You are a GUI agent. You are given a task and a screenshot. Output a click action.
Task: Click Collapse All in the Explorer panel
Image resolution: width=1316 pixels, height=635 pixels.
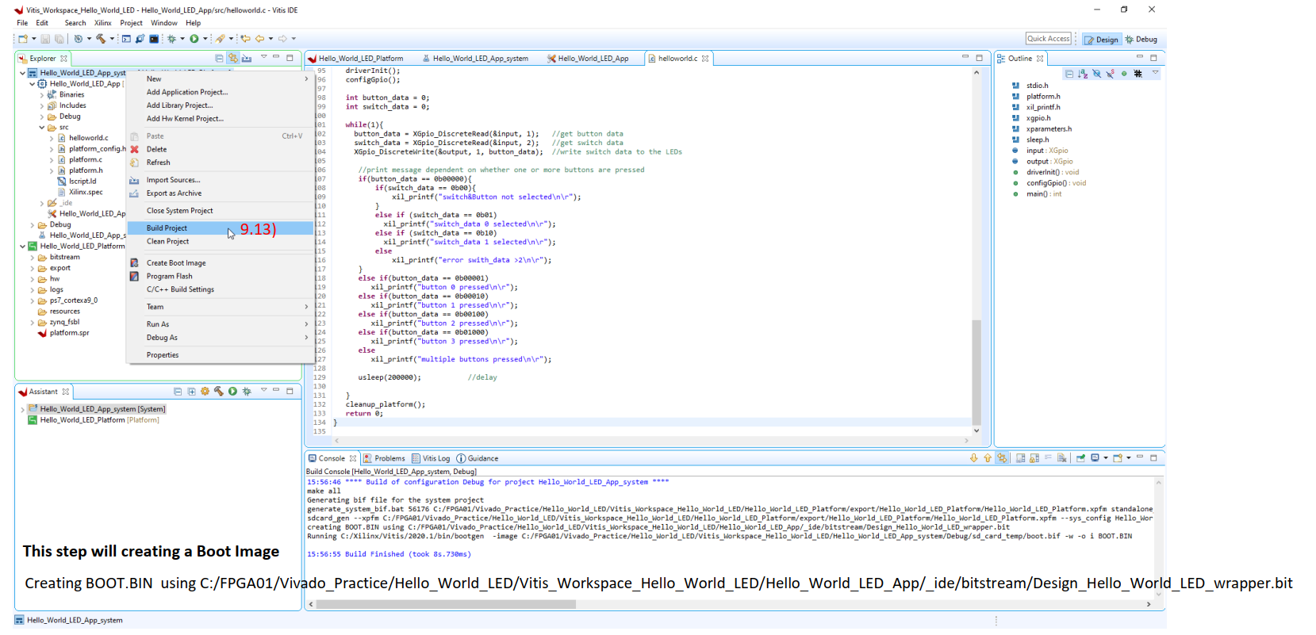pos(219,58)
